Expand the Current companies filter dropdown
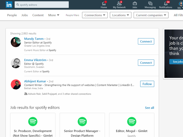Screen dimensions: 183x137 152,15
